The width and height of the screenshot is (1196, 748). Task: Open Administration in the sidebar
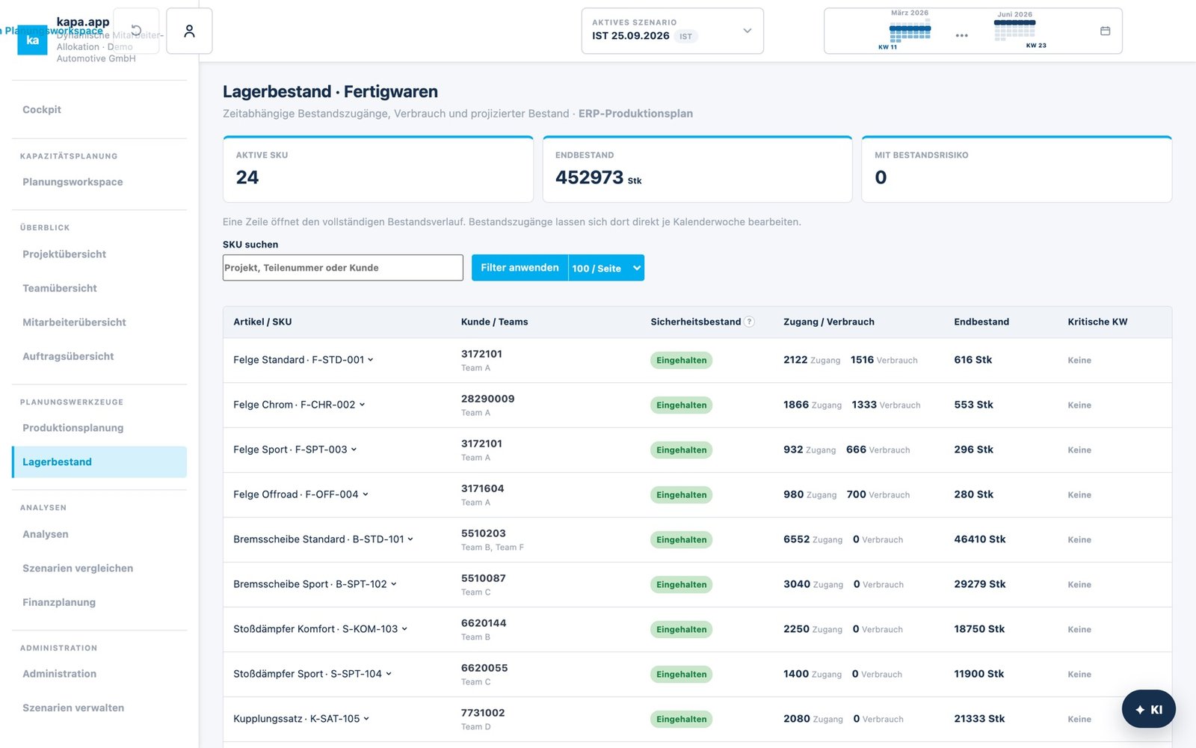[99, 674]
